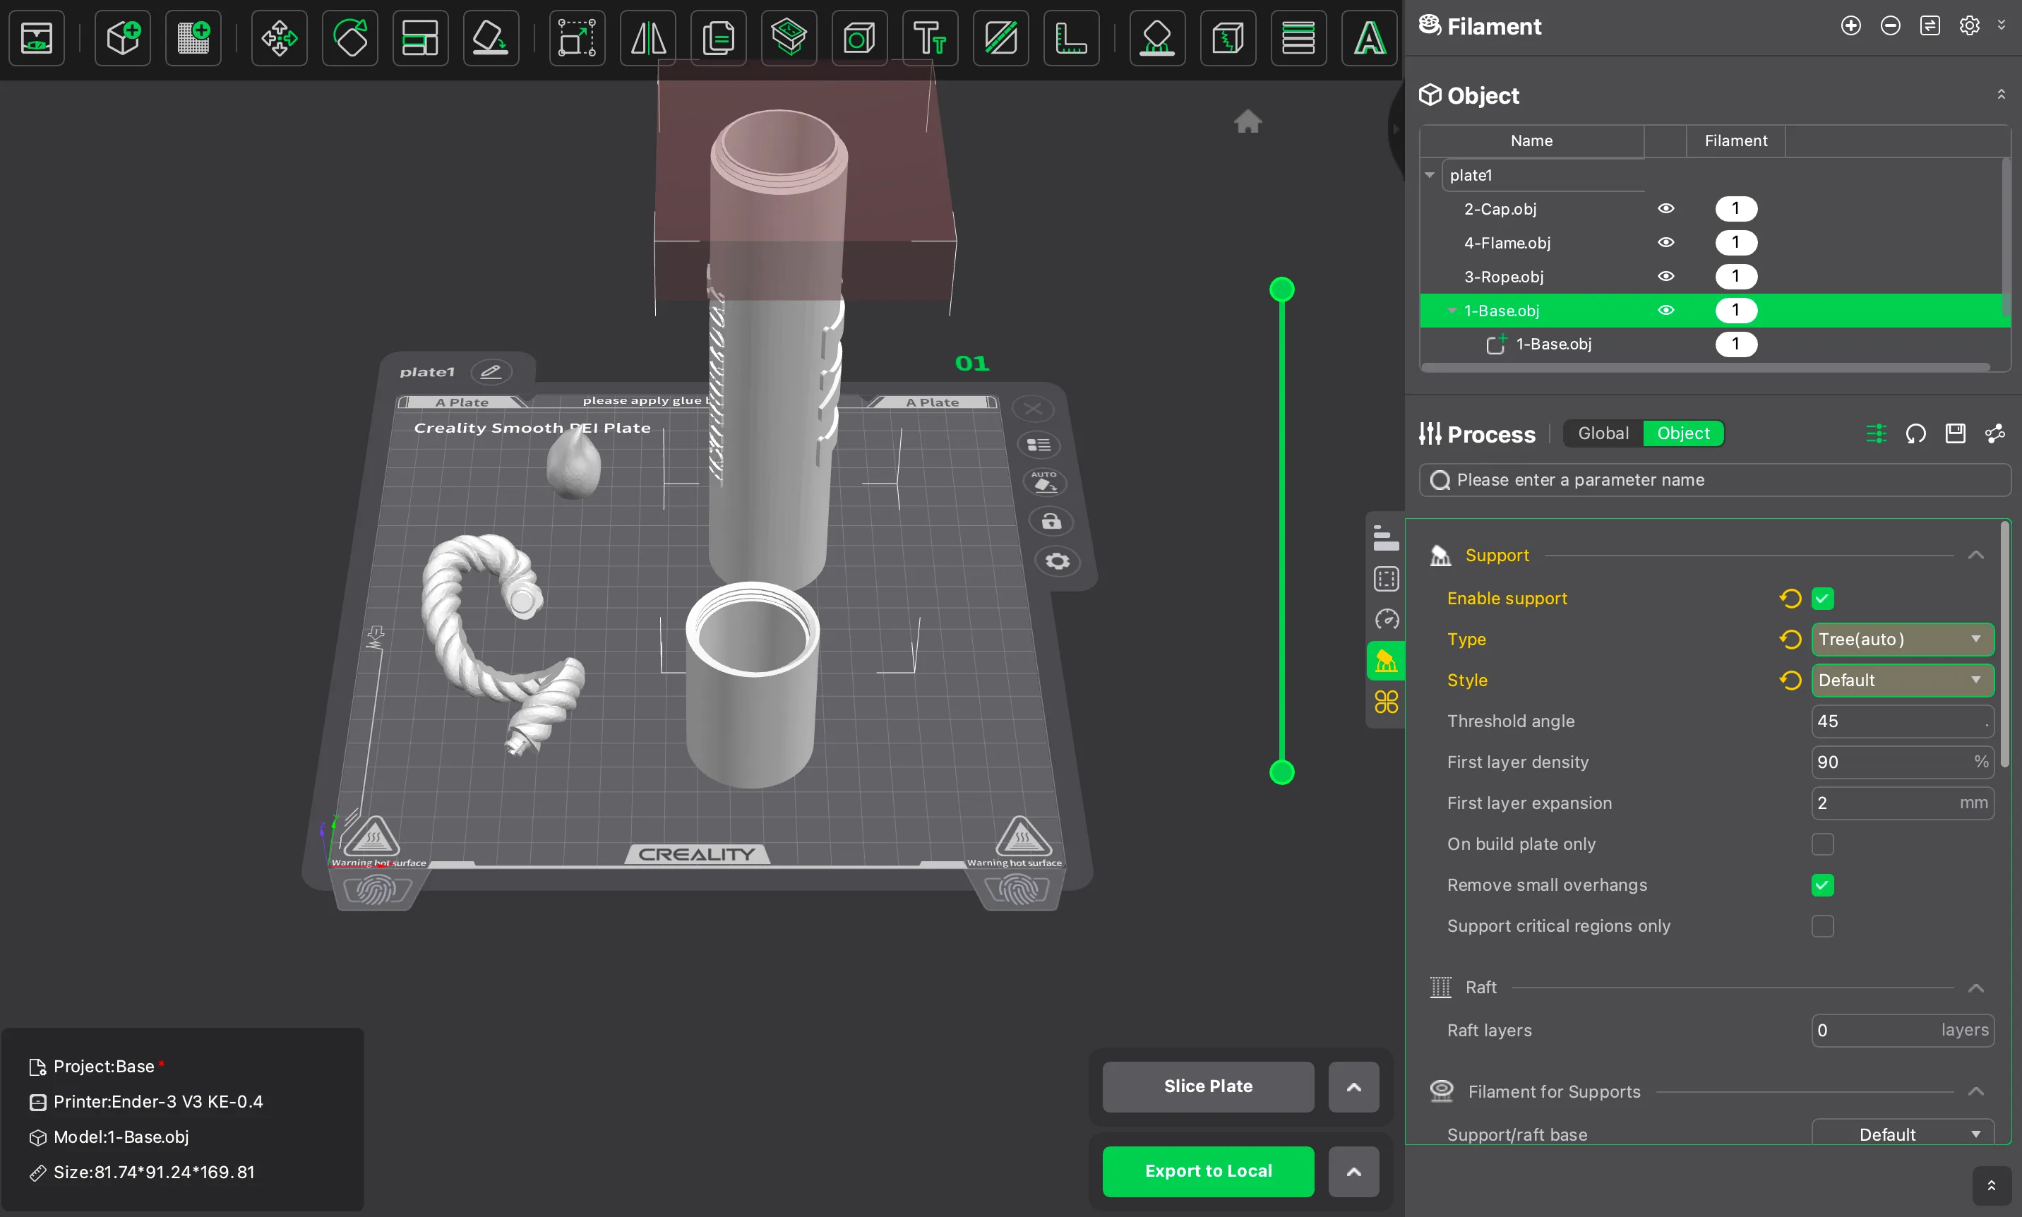2022x1217 pixels.
Task: Select 2-Cap.obj in object list
Action: point(1500,209)
